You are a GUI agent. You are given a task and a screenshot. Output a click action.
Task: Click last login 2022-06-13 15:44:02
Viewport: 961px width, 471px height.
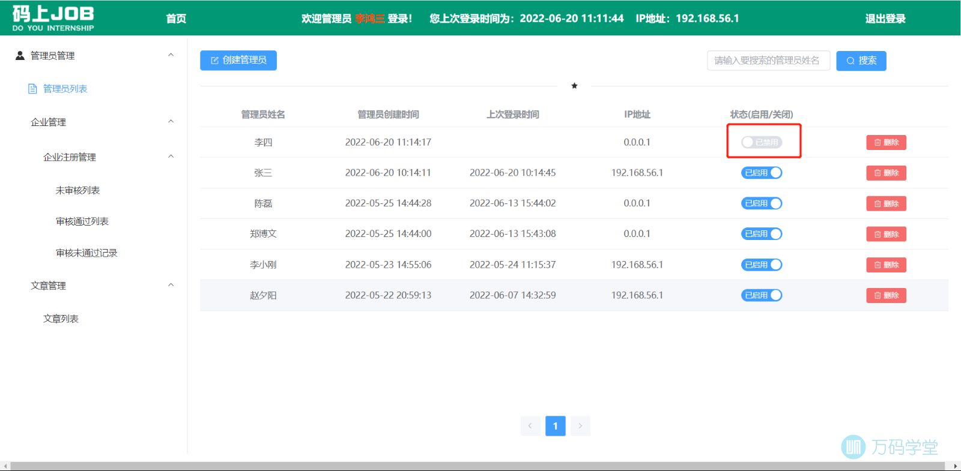point(512,203)
